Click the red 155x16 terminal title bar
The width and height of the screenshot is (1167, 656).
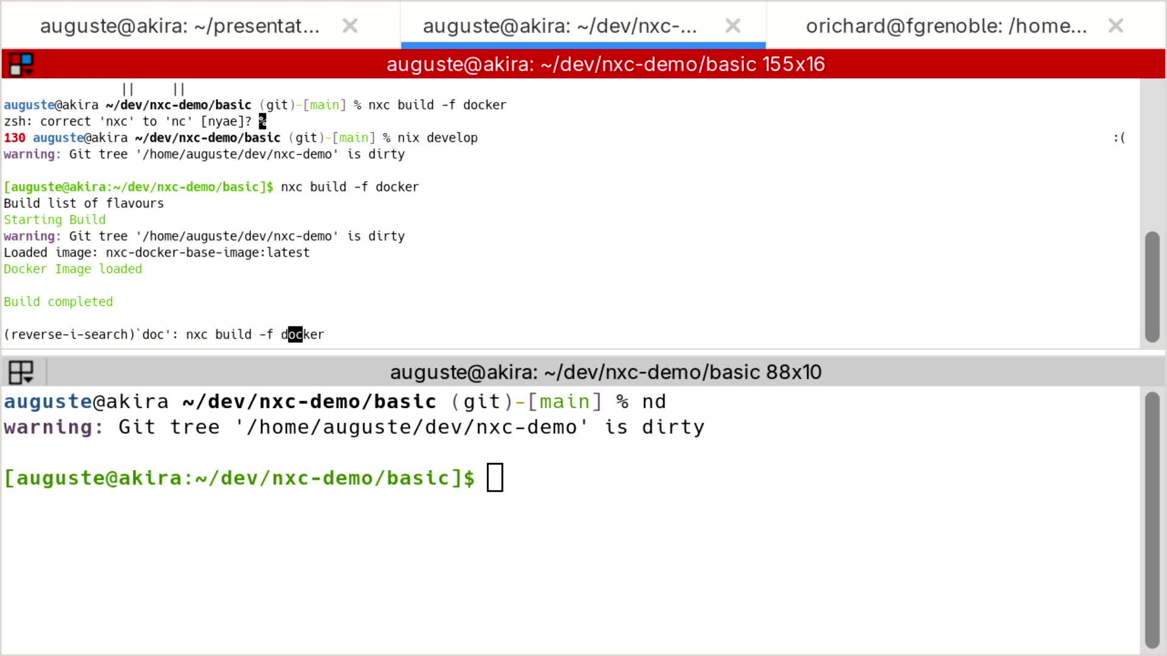(x=605, y=64)
